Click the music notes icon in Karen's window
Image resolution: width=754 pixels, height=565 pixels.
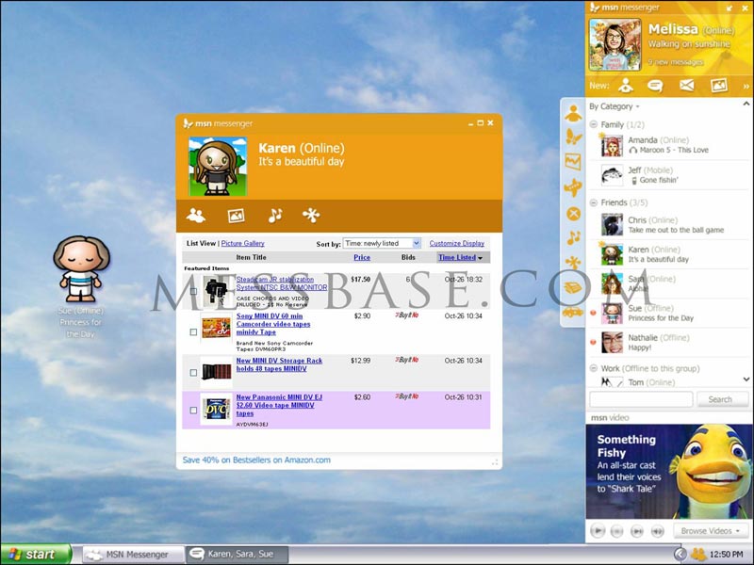pos(275,216)
